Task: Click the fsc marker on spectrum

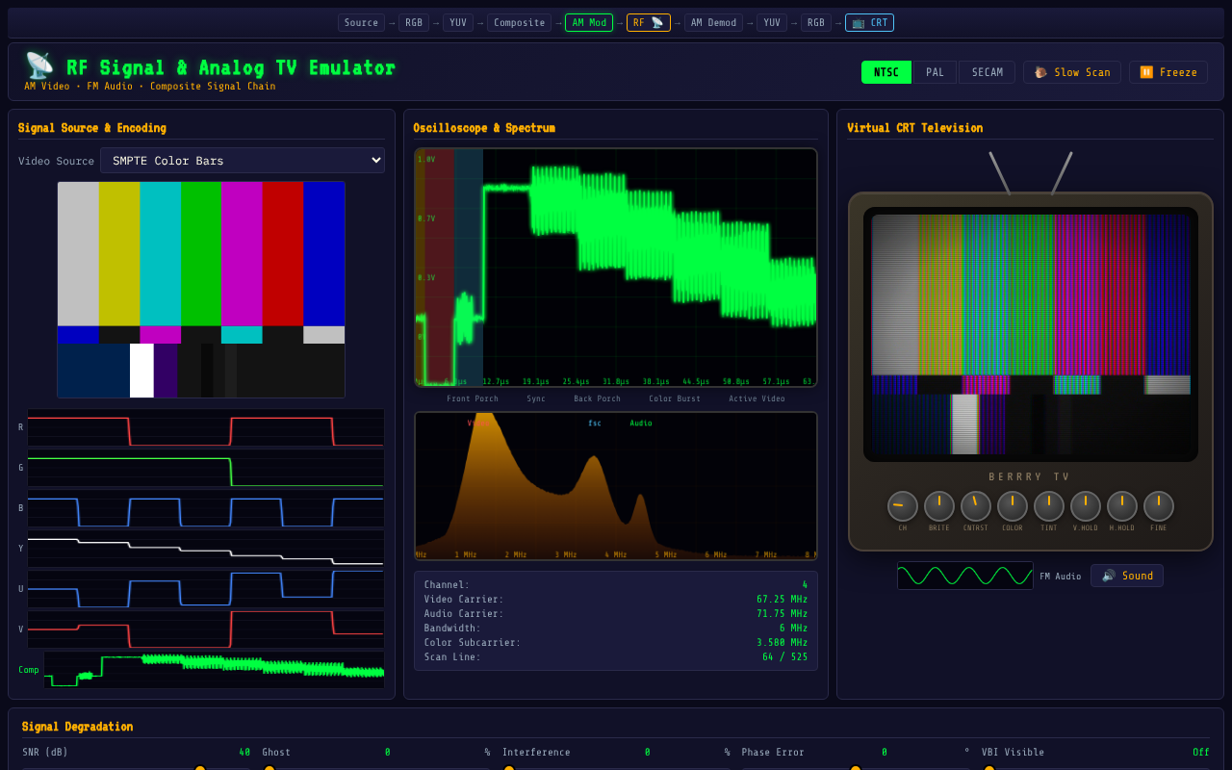Action: (595, 423)
